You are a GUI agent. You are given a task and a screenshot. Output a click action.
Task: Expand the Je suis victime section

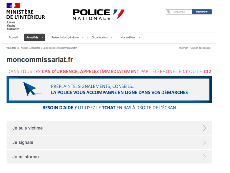109,128
